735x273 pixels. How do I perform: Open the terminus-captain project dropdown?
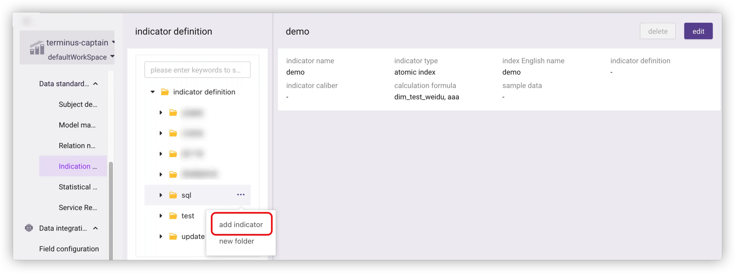tap(113, 42)
